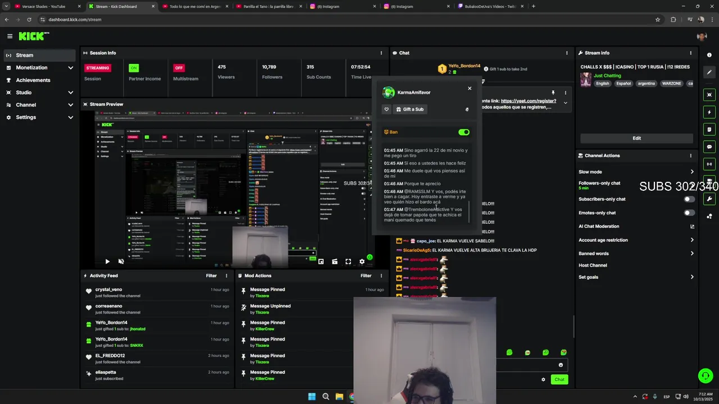Click the heart follow icon on user card
Screen dimensions: 719x404
click(x=386, y=109)
